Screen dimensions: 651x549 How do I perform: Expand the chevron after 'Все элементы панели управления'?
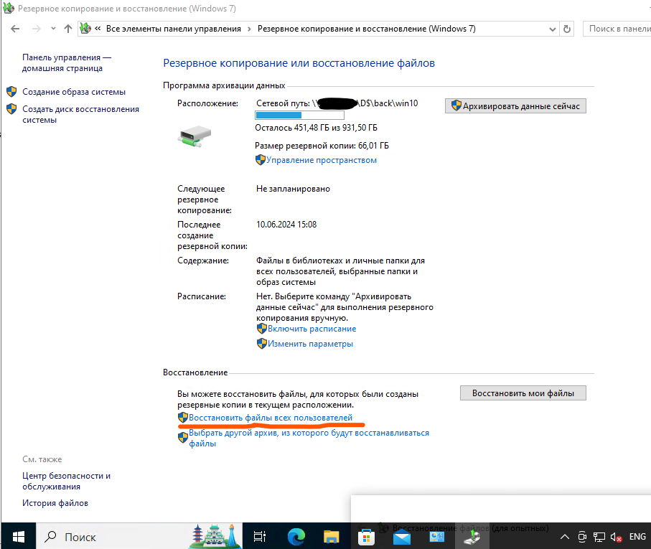click(249, 29)
